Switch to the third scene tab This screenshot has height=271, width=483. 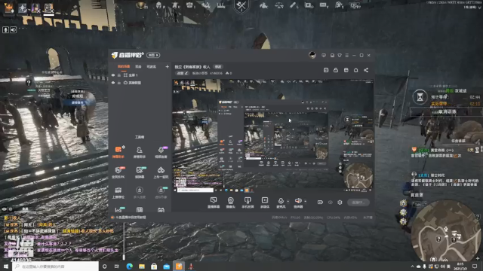[151, 67]
